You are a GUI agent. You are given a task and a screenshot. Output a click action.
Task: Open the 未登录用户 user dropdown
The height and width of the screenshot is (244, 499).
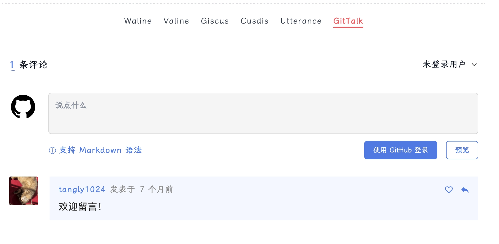coord(449,64)
